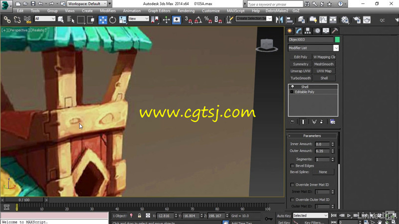Screen dimensions: 399x224
Task: Click the Bevel Spline None button
Action: pos(323,172)
